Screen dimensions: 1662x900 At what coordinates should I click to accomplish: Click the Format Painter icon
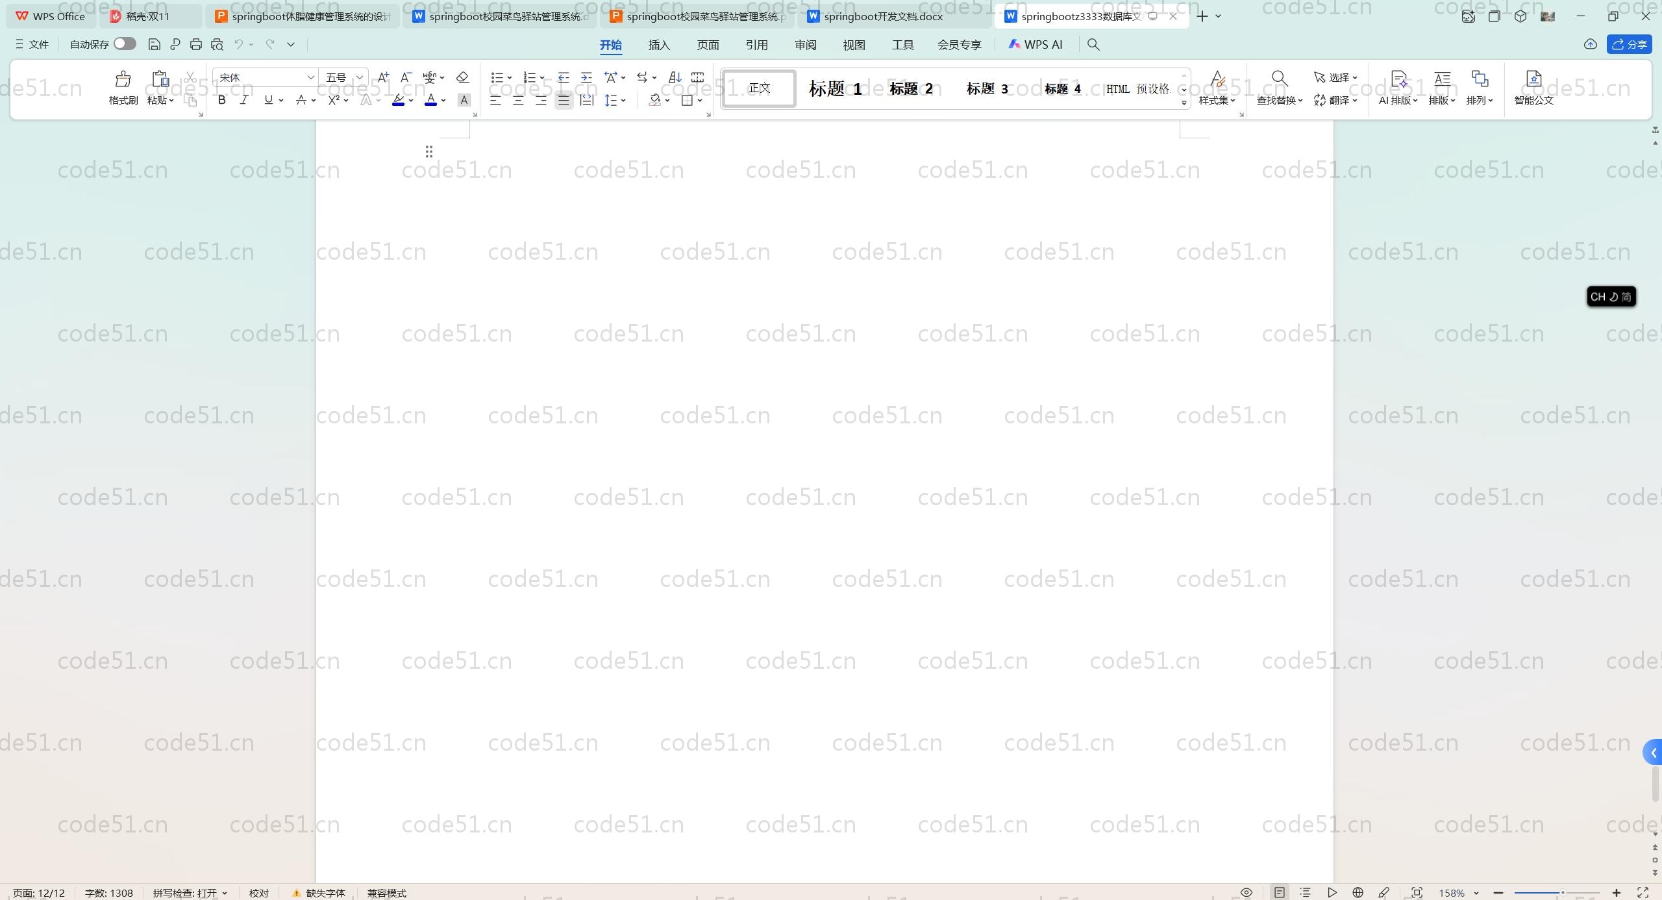tap(123, 80)
